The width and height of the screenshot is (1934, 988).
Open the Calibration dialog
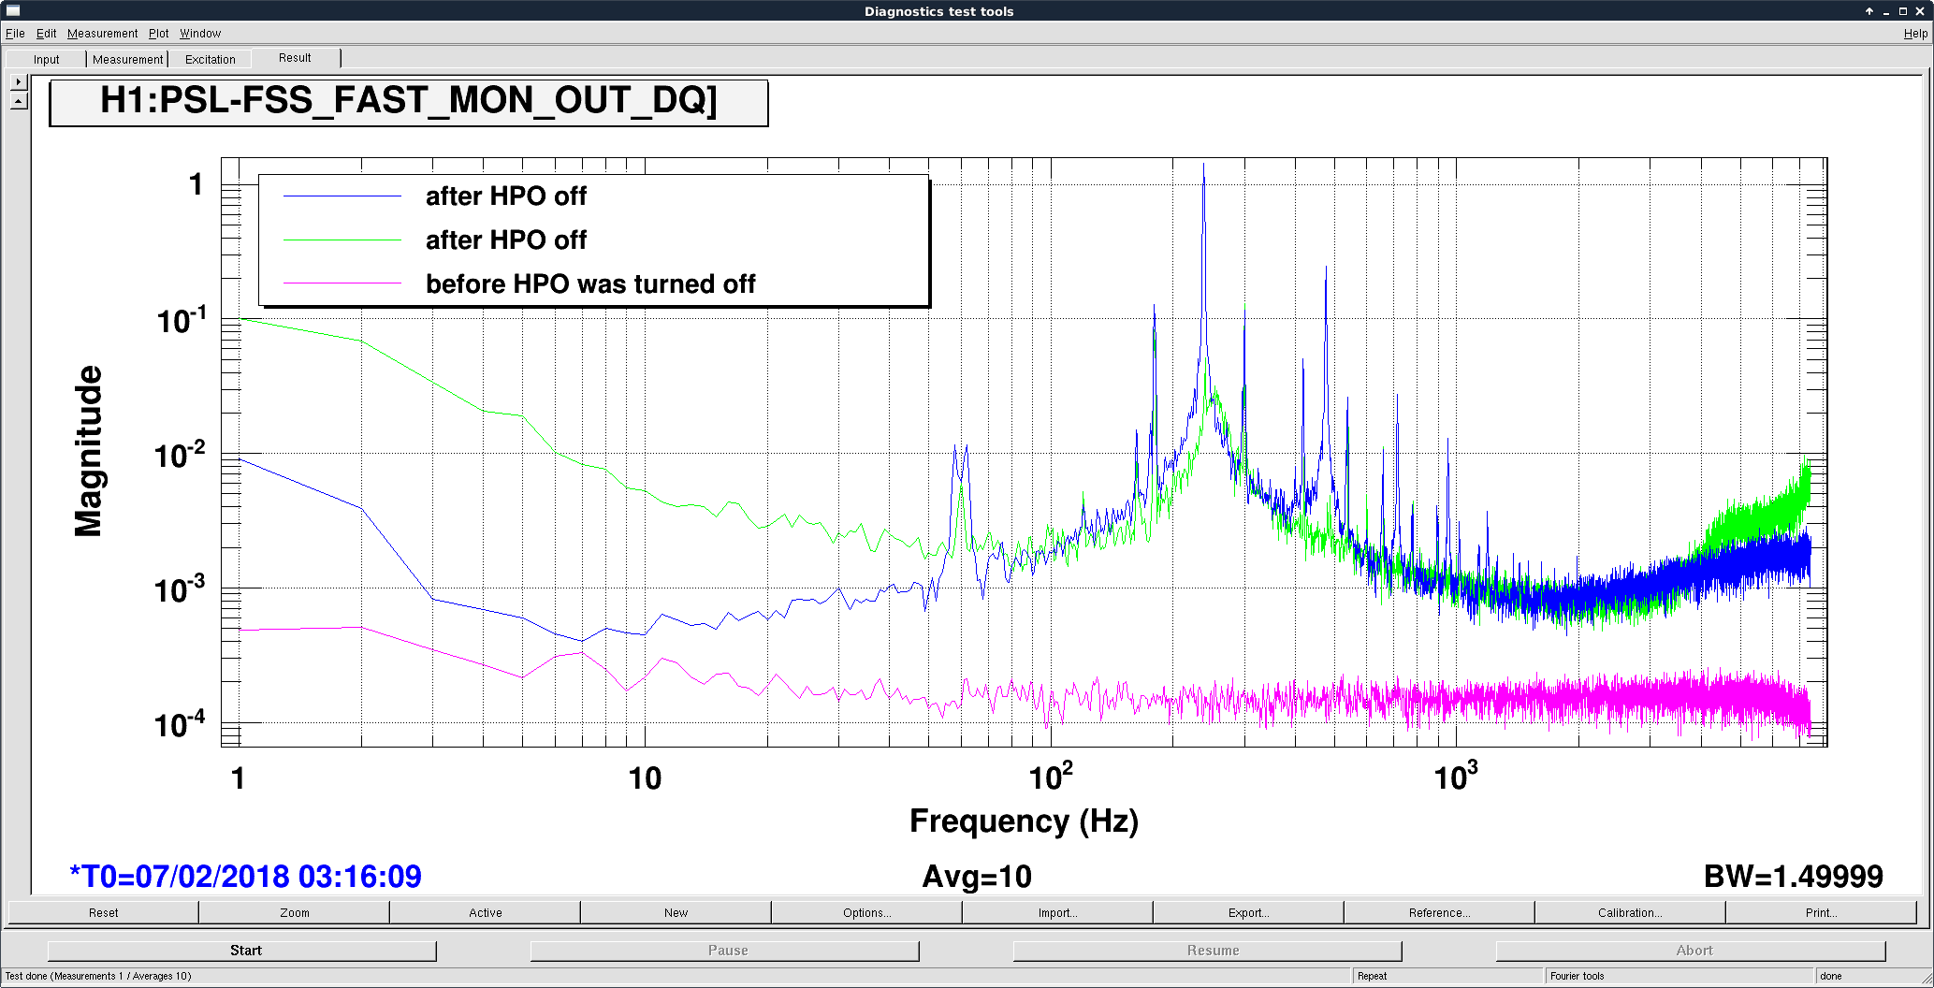pyautogui.click(x=1630, y=912)
